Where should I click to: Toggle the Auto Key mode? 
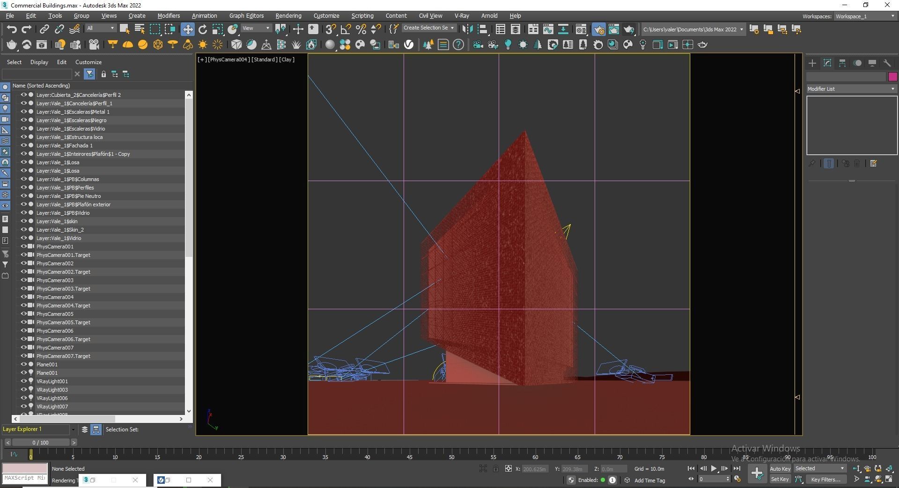780,468
